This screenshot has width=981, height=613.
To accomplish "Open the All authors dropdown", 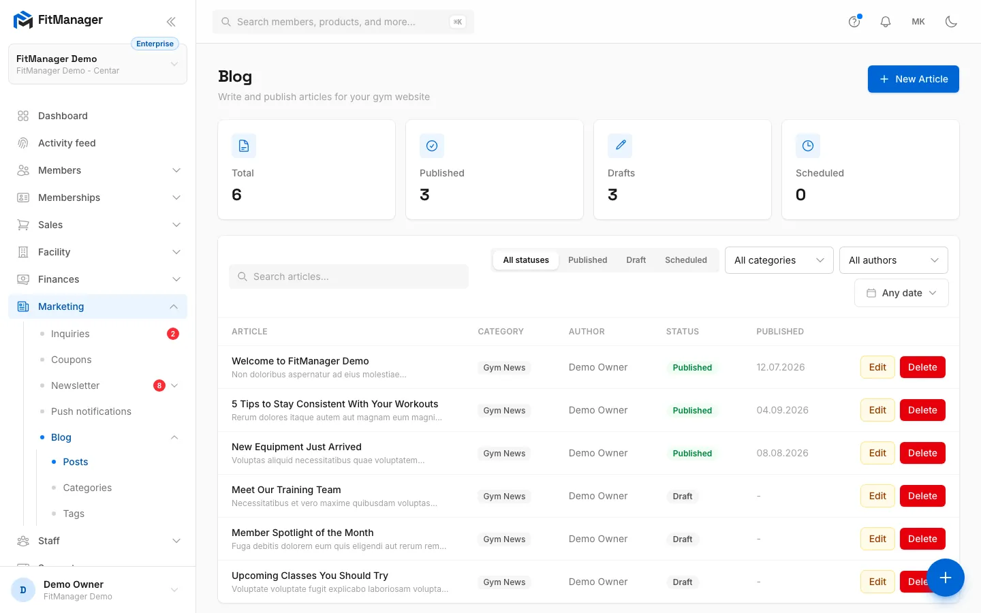I will 894,260.
